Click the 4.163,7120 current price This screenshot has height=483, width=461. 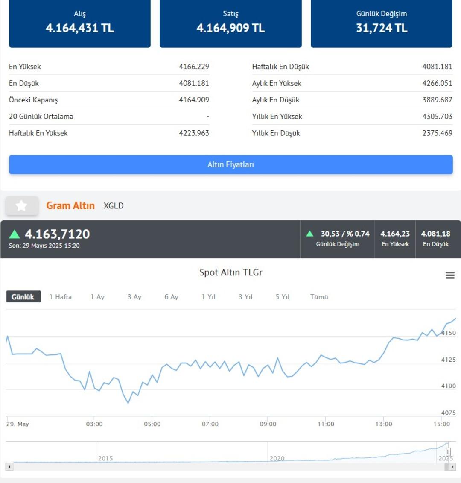point(57,234)
